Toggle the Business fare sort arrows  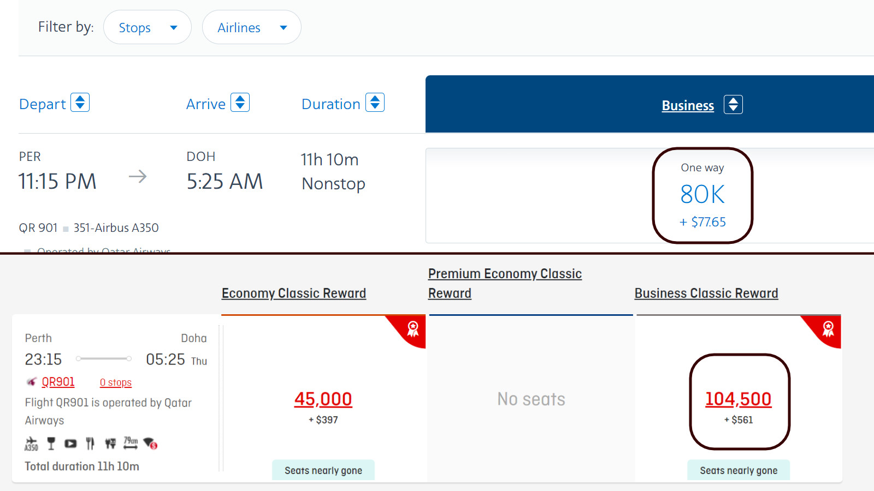(733, 104)
